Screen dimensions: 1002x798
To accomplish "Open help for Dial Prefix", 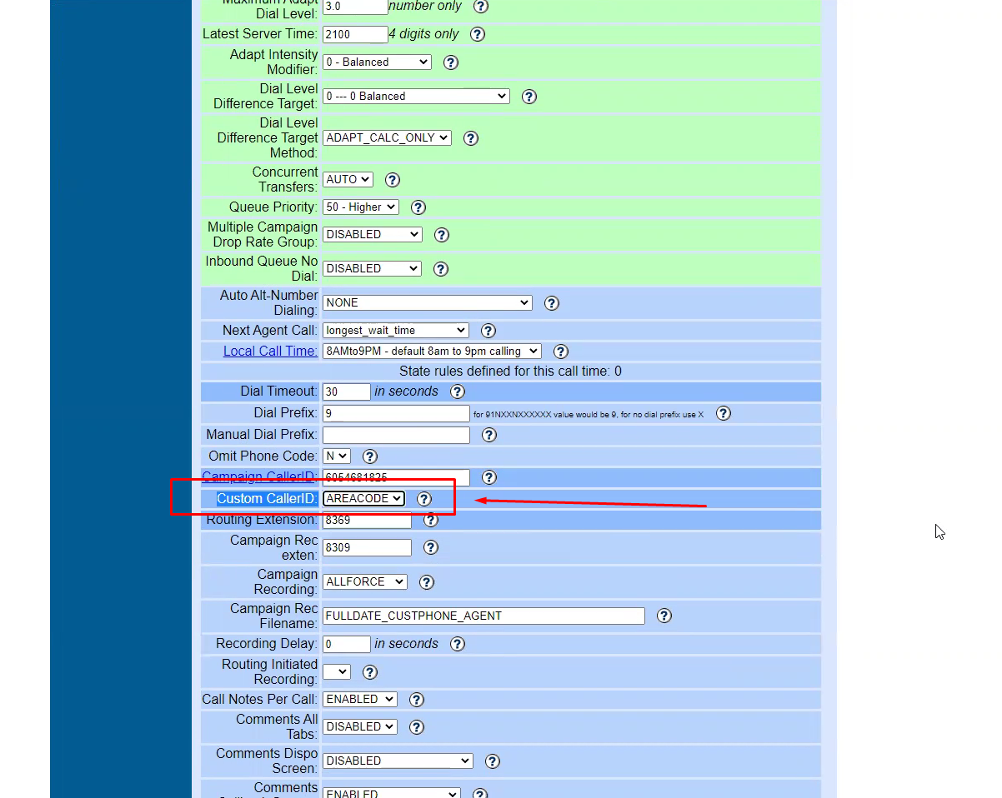I will pos(724,413).
